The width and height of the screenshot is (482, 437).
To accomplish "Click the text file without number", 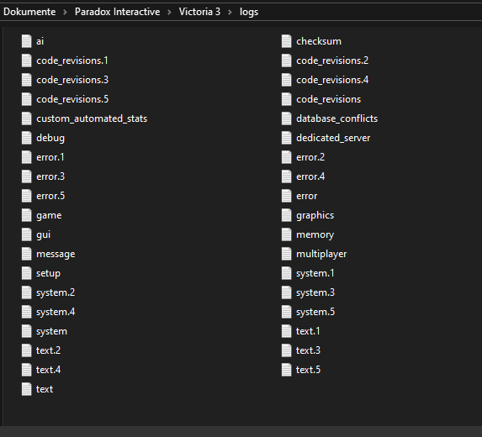I will click(x=45, y=389).
